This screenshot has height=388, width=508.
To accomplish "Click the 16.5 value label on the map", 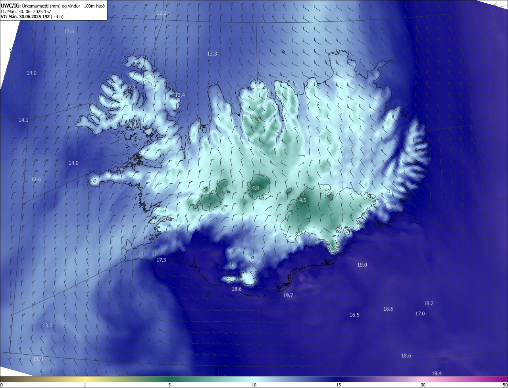I will pyautogui.click(x=354, y=315).
